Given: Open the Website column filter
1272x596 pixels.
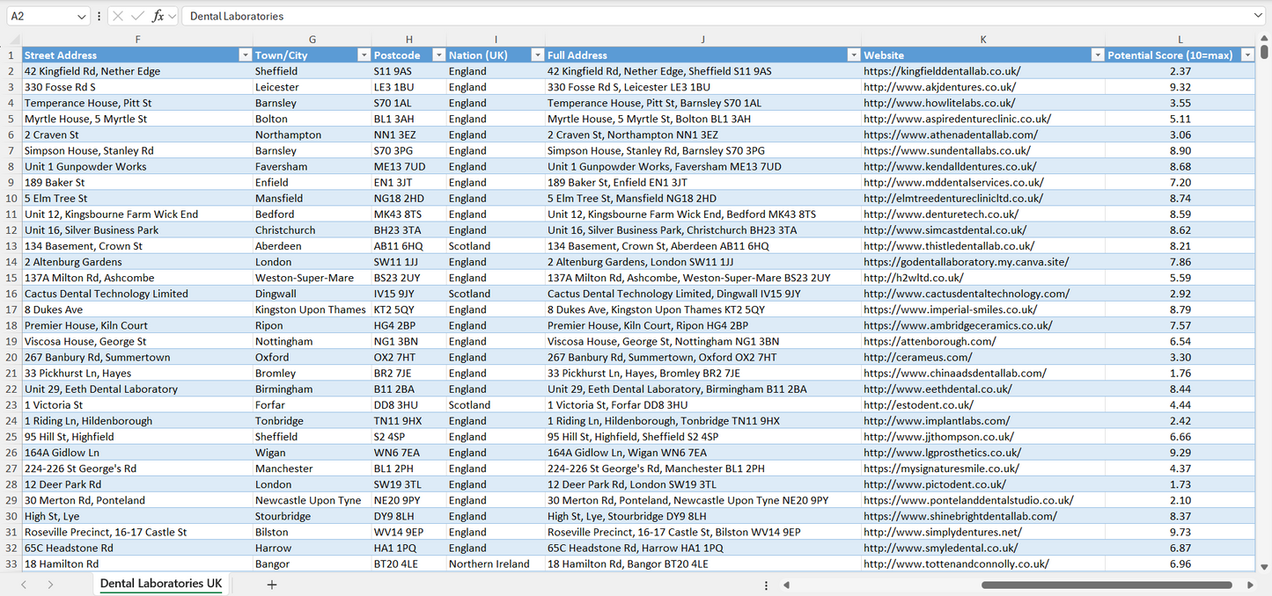Looking at the screenshot, I should 1097,55.
